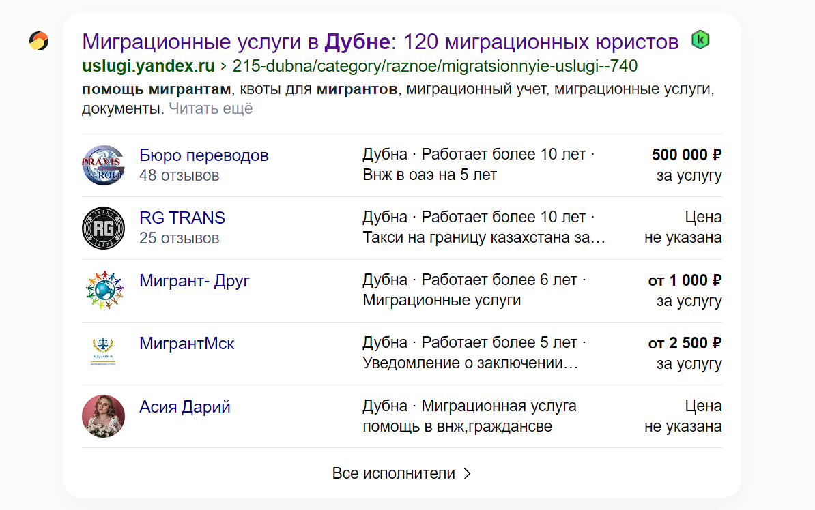Viewport: 815px width, 510px height.
Task: Click the green hexagon K badge icon
Action: 700,40
